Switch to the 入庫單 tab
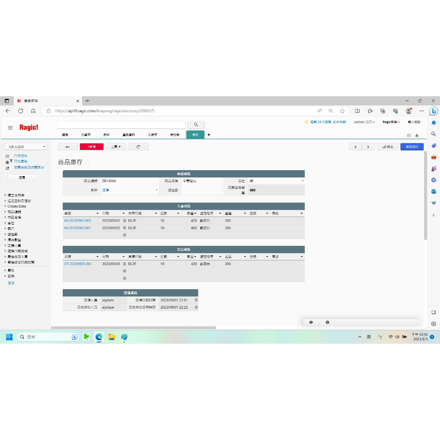This screenshot has width=440, height=440. [x=153, y=135]
